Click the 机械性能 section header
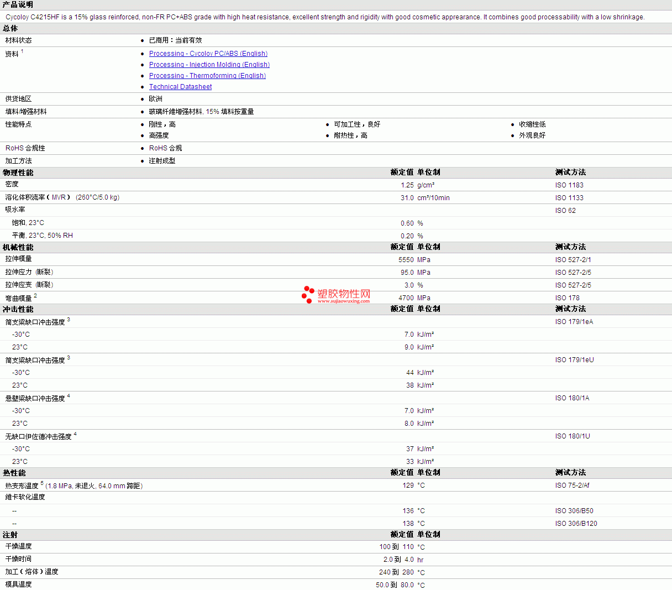Screen dimensions: 672x590 18,247
